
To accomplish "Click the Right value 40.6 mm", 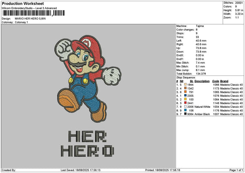I will click(201, 44).
